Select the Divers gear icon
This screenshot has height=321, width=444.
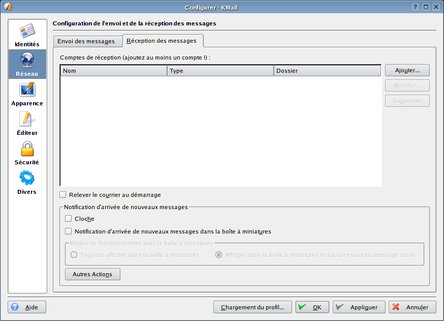pyautogui.click(x=27, y=182)
